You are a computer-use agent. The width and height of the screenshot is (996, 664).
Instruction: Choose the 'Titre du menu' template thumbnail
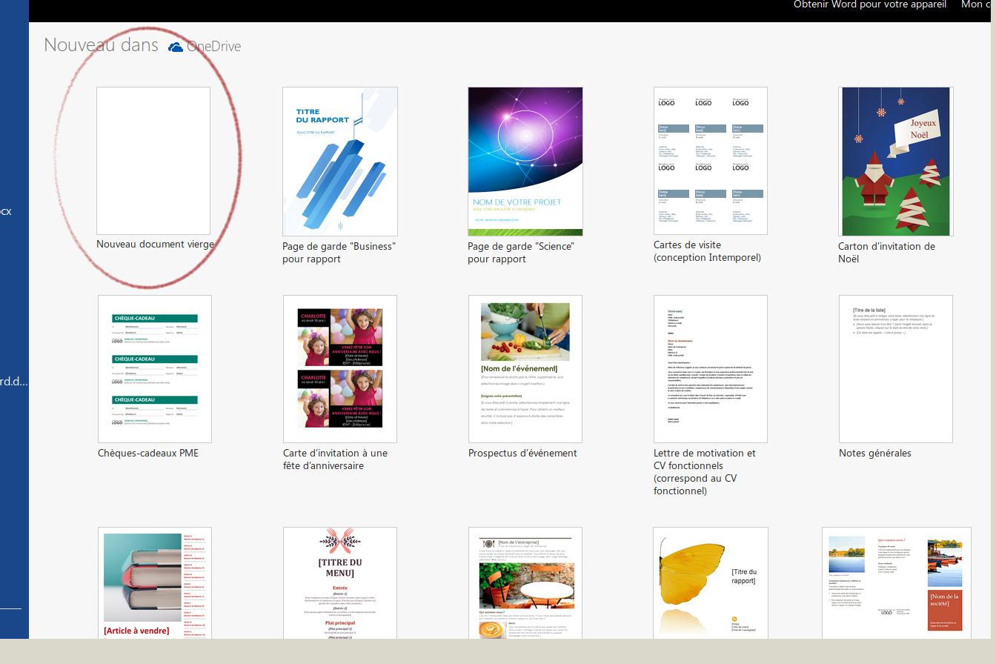click(x=340, y=583)
